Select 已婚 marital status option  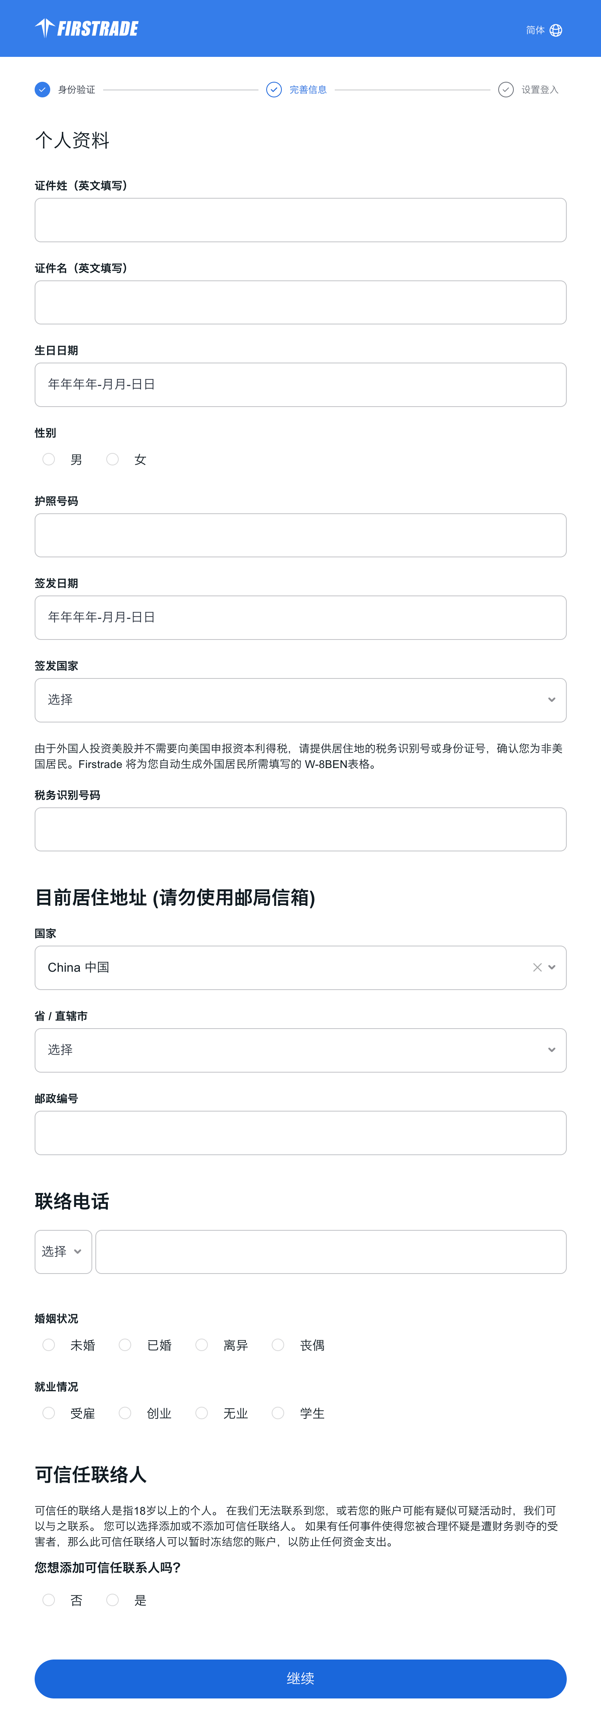125,1344
